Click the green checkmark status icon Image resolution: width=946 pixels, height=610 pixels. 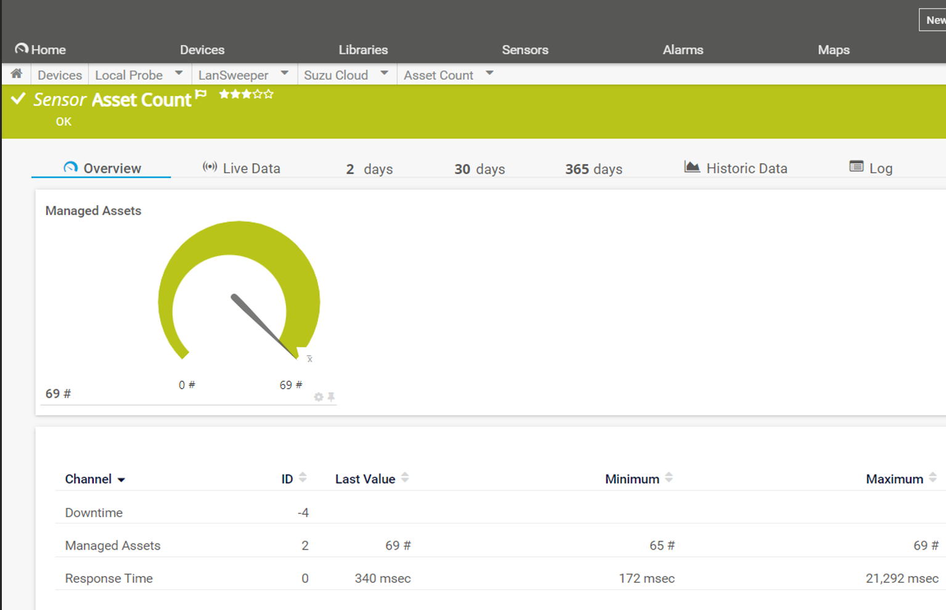(18, 99)
